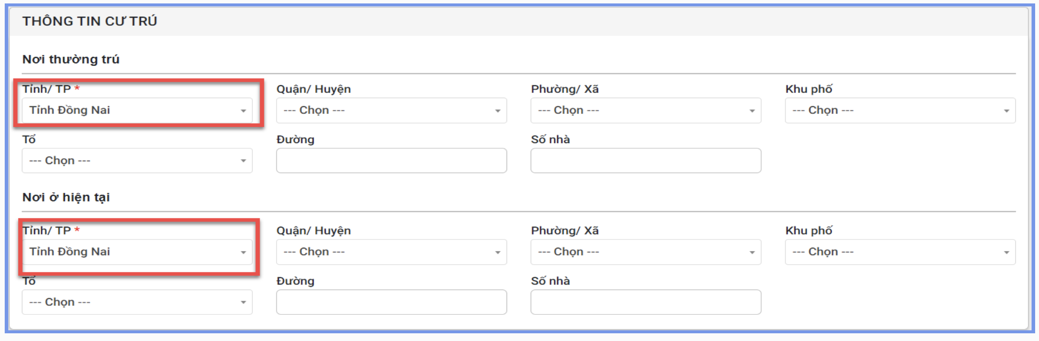Open Tỉnh/TP dropdown under Nơi thường trú
The width and height of the screenshot is (1039, 341).
[137, 111]
